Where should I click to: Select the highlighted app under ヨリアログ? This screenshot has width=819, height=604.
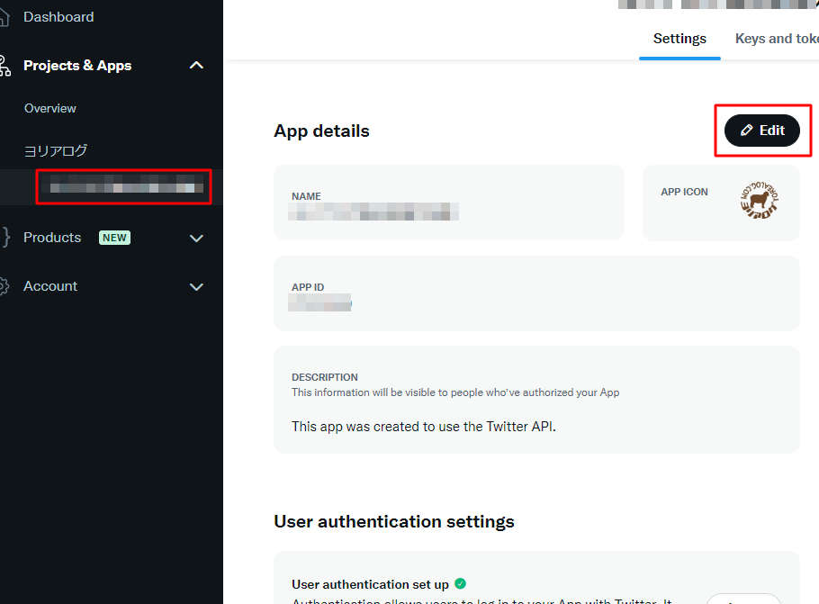pos(124,187)
